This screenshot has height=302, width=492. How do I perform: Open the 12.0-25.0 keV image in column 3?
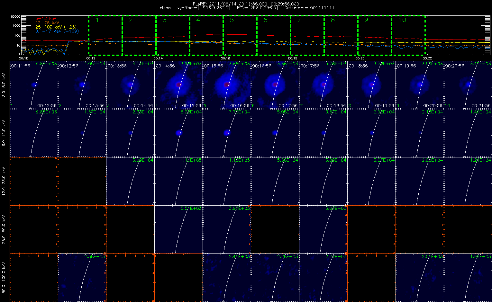click(130, 181)
